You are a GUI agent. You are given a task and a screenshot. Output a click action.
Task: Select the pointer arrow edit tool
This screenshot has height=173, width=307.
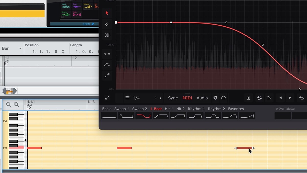click(x=107, y=13)
